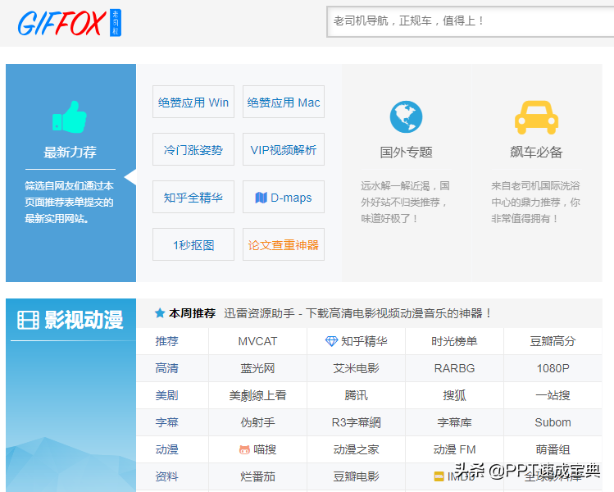Viewport: 614px width, 492px height.
Task: Click the film strip icon beside 影视动漫
Action: (28, 320)
